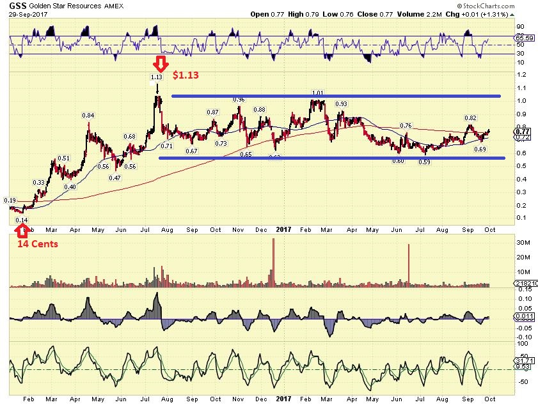Click the stochastic value tag 31.71
Viewport: 538px width, 407px height.
point(525,361)
